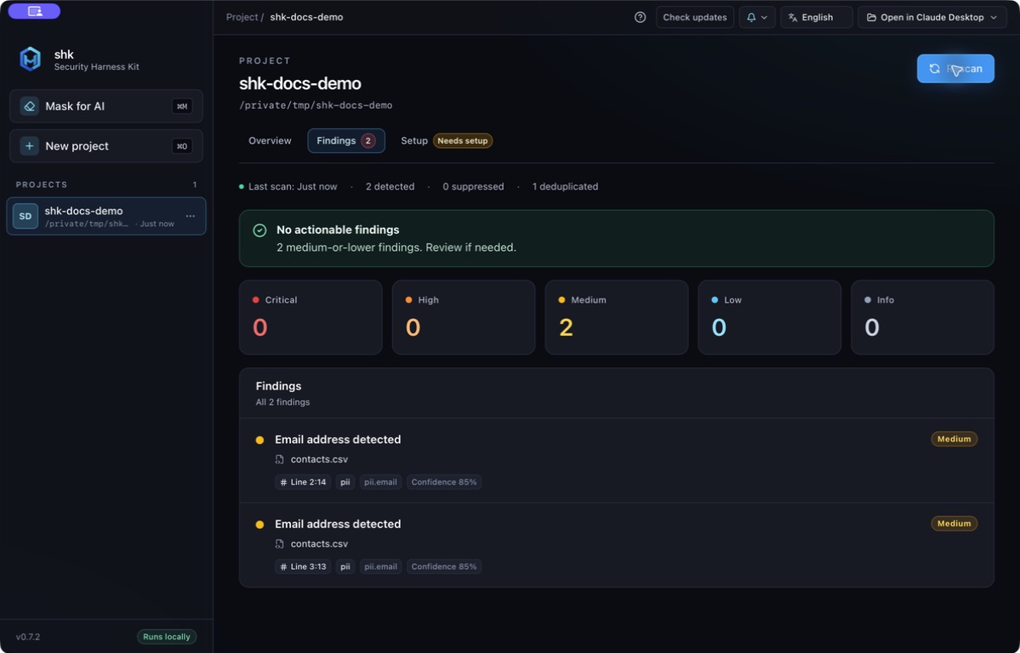Click the file icon in the Line 2:14 finding
This screenshot has width=1020, height=653.
click(280, 459)
